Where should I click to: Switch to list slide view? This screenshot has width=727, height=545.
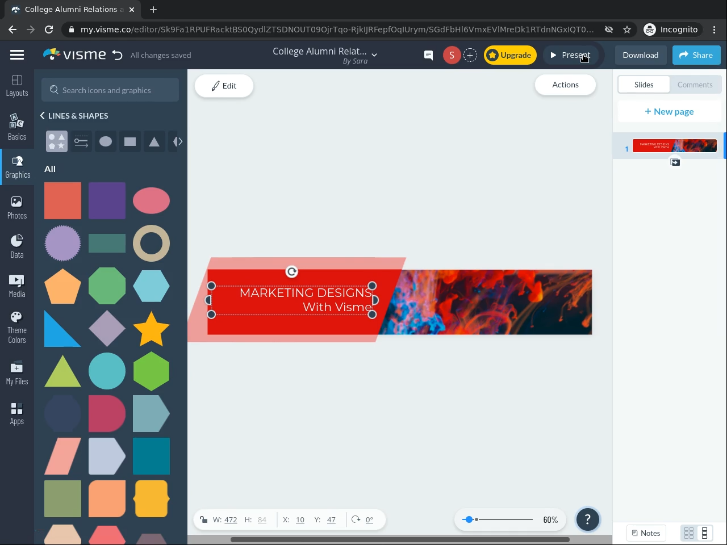coord(705,533)
